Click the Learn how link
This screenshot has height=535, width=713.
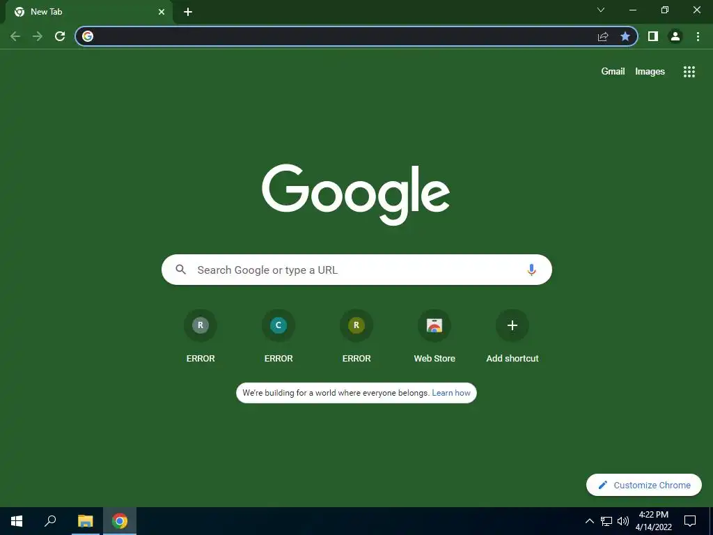(451, 393)
